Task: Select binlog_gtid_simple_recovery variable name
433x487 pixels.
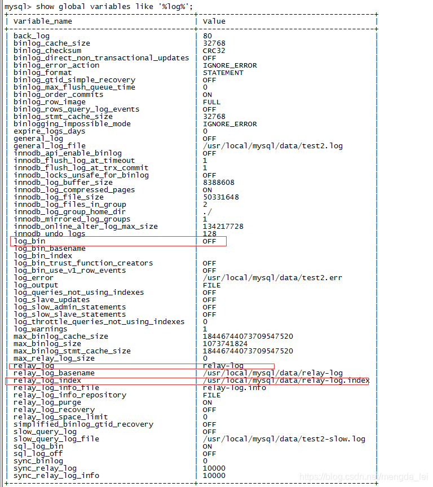Action: tap(74, 80)
